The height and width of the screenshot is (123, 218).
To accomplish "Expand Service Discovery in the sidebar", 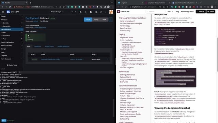I will click(22, 45).
